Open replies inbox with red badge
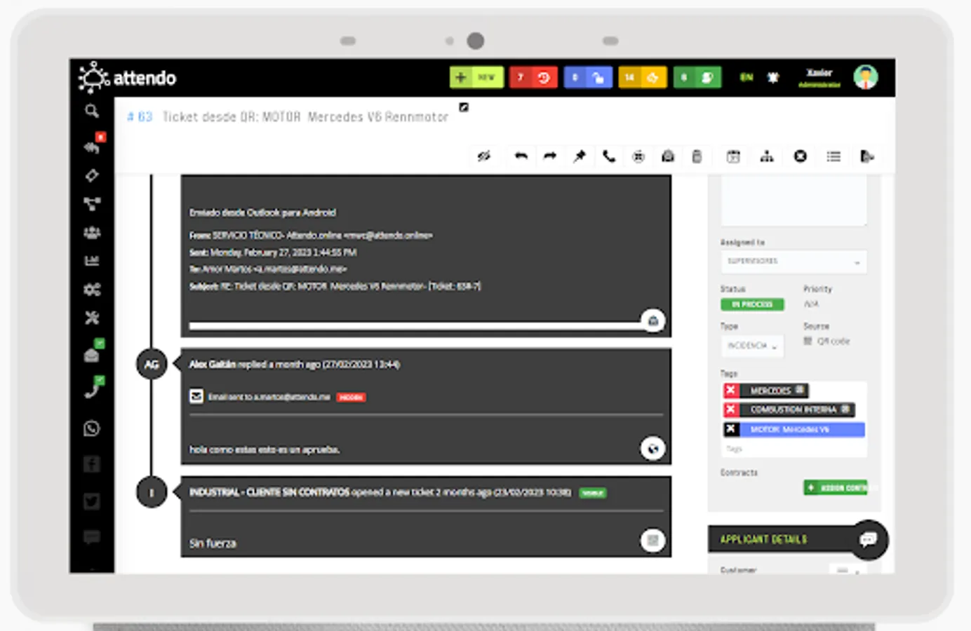This screenshot has width=971, height=631. click(x=93, y=147)
